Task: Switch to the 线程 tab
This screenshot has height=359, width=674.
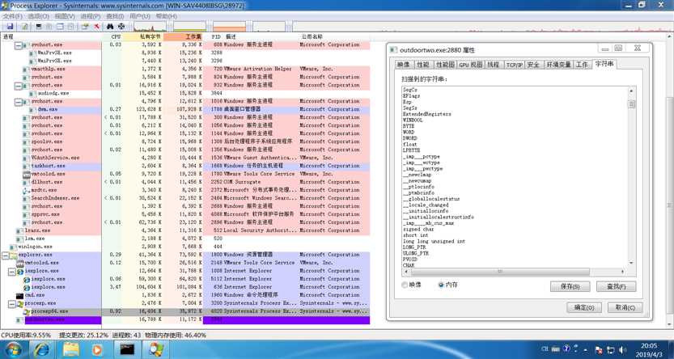Action: (x=493, y=65)
